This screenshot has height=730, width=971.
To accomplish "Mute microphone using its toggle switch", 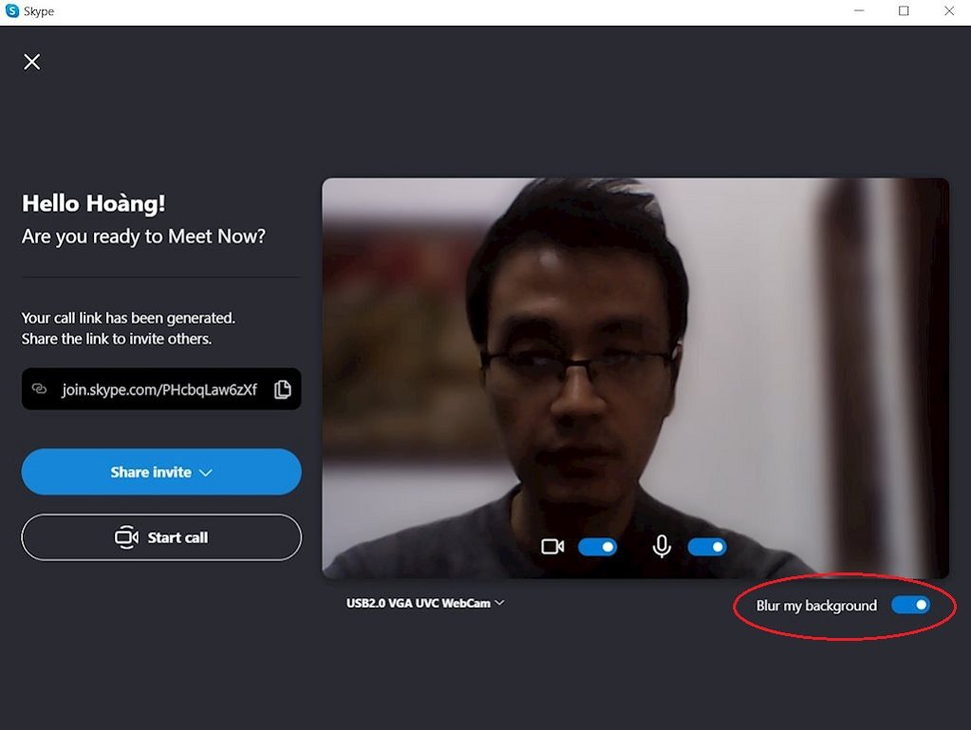I will tap(706, 547).
